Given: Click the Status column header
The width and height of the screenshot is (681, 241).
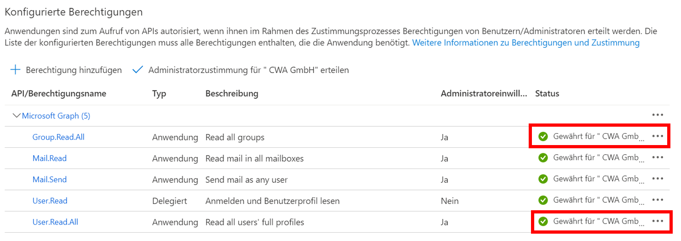Looking at the screenshot, I should [547, 94].
